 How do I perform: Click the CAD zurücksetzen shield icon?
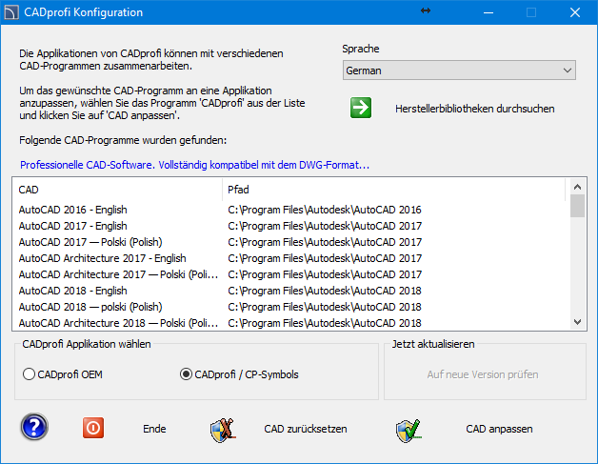coord(222,430)
